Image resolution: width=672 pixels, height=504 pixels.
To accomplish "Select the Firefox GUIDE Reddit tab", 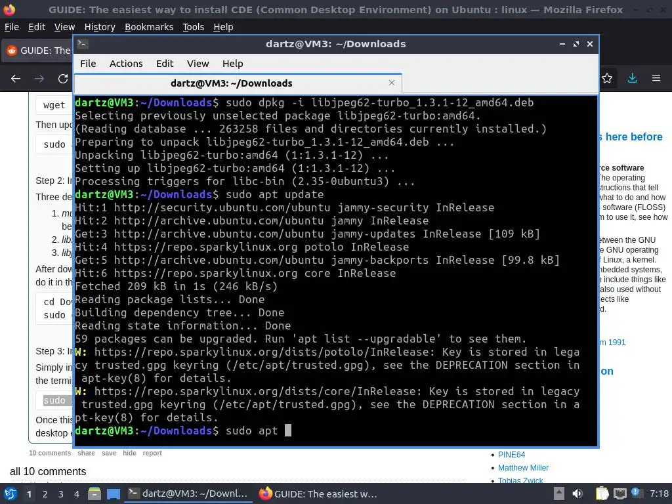I will point(37,51).
